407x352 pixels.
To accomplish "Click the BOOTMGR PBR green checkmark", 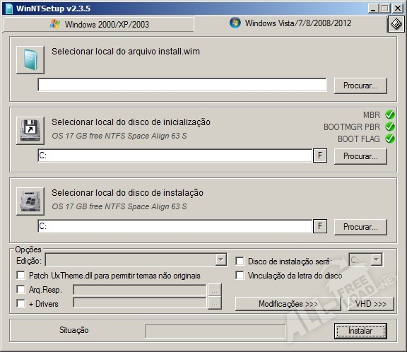I will pos(390,127).
